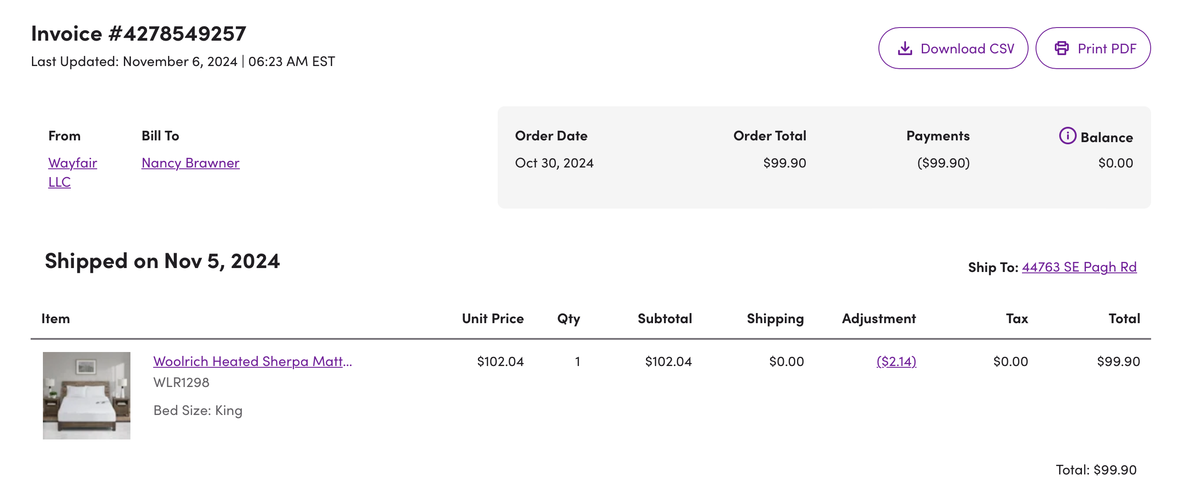This screenshot has height=495, width=1187.
Task: Click the bottom Total: $99.90 text
Action: tap(1096, 470)
